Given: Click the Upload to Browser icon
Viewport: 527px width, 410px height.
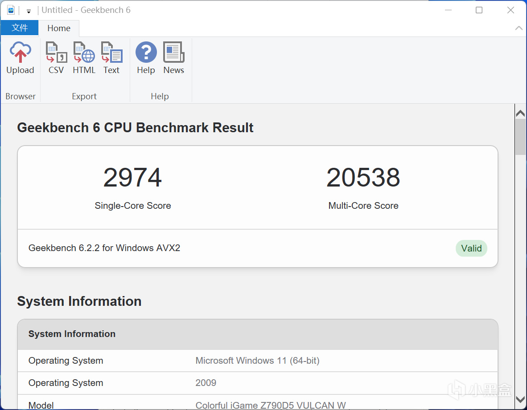Looking at the screenshot, I should [x=20, y=58].
